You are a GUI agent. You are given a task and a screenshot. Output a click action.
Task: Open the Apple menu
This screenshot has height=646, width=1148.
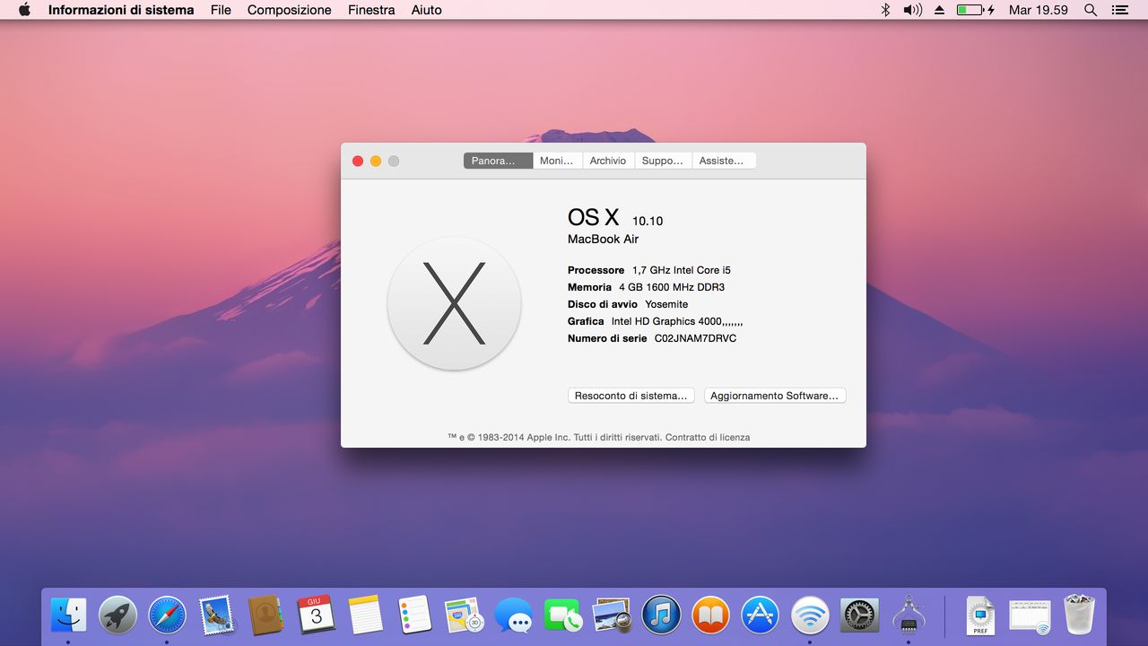[x=24, y=10]
